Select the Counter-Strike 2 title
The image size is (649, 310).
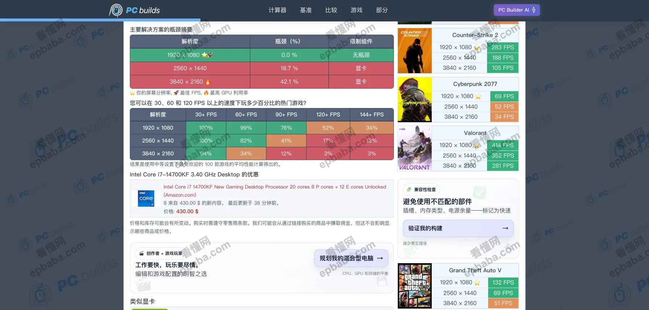coord(475,35)
